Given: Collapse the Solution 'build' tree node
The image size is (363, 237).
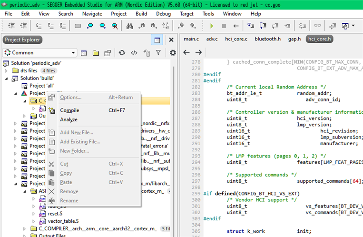Looking at the screenshot, I should pos(7,78).
